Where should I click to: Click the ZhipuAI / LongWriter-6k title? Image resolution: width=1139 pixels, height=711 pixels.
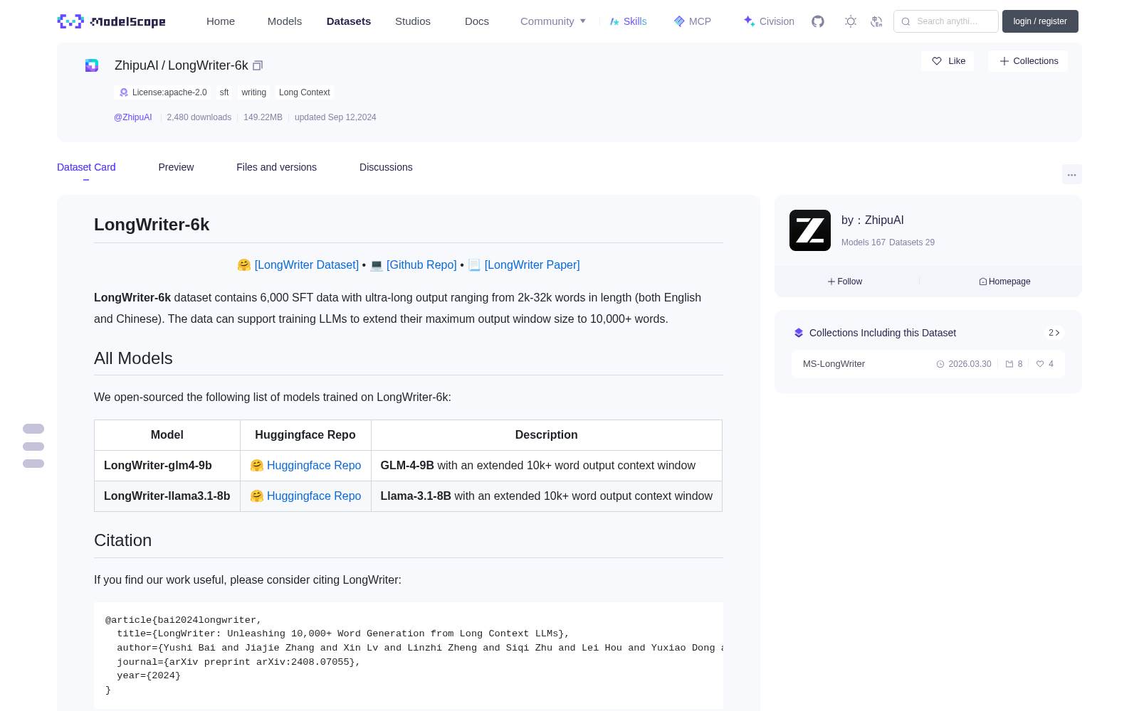point(182,65)
